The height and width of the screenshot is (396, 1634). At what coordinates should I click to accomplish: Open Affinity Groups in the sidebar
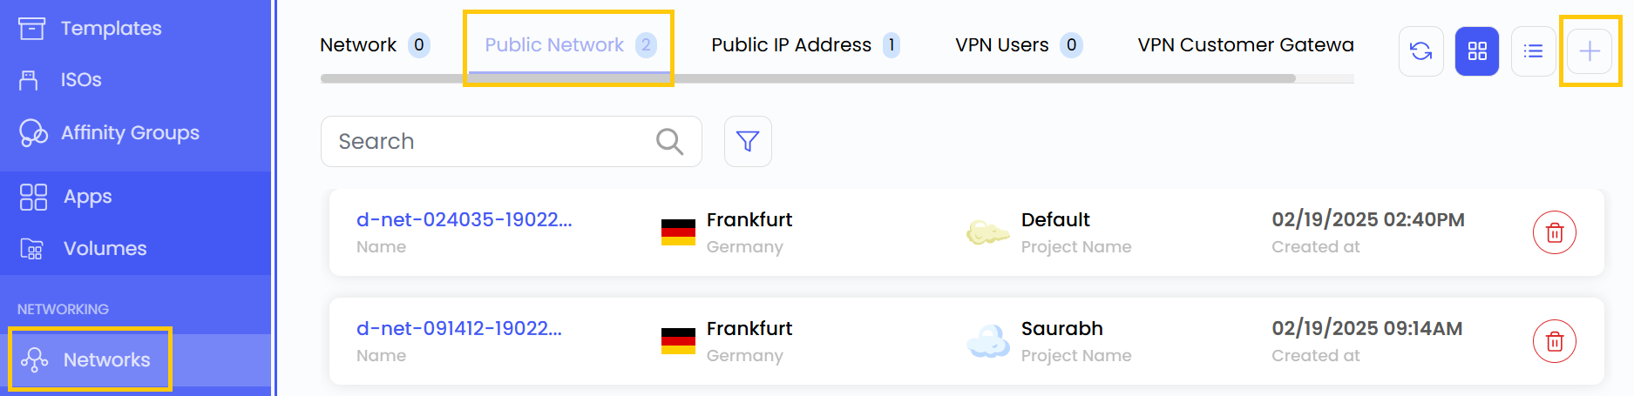pyautogui.click(x=130, y=133)
